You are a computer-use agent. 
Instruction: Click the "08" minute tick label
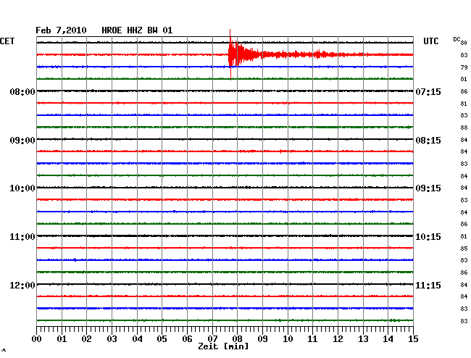click(237, 339)
